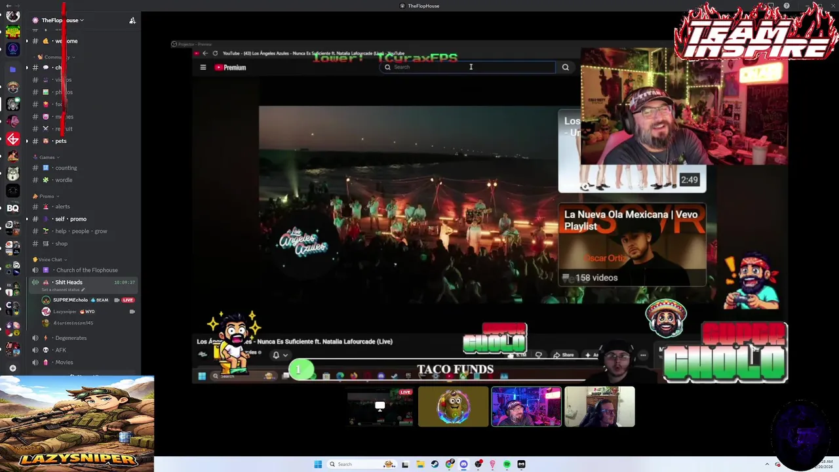Viewport: 839px width, 472px height.
Task: Click the YouTube Premium logo
Action: [230, 68]
